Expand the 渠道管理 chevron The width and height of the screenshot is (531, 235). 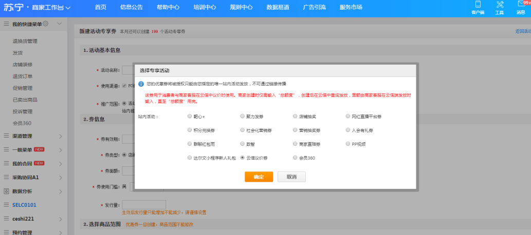click(61, 136)
